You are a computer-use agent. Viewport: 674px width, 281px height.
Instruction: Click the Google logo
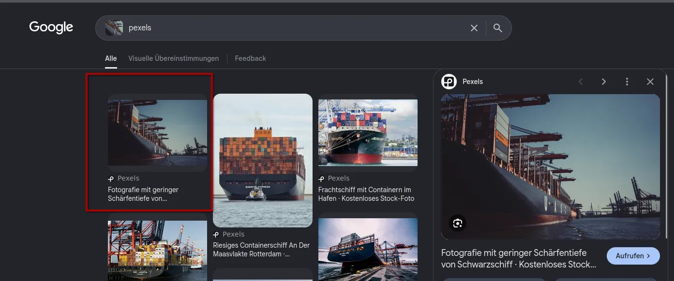[51, 28]
